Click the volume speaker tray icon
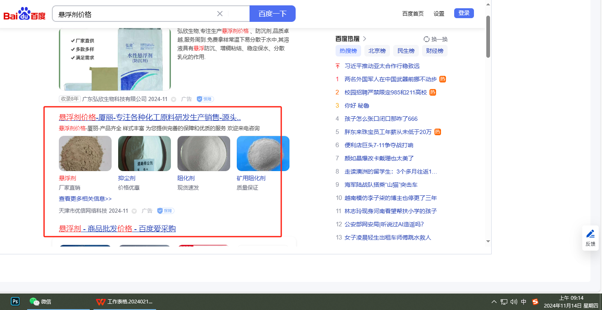 click(x=514, y=302)
